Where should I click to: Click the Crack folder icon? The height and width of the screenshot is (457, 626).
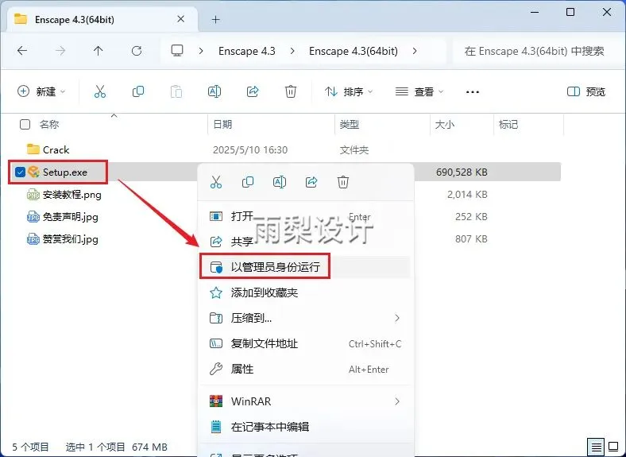click(x=33, y=149)
